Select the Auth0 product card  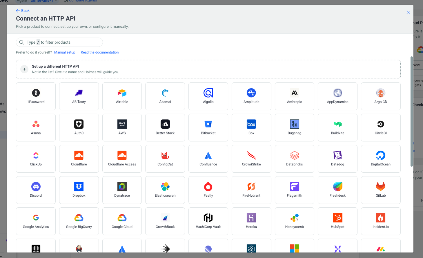pos(79,128)
